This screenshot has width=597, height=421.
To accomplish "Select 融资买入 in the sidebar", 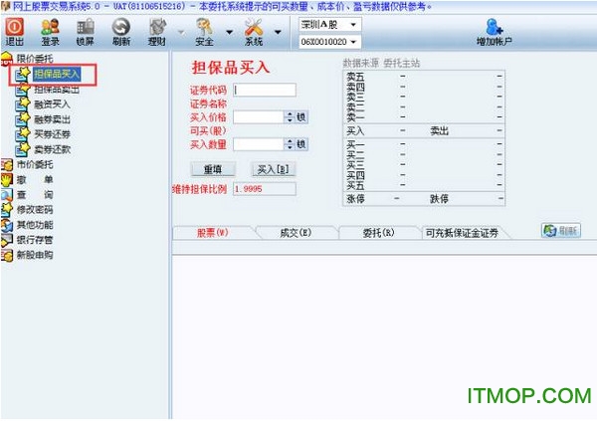I will coord(52,105).
